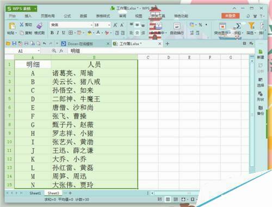Click the orange login button
The width and height of the screenshot is (272, 207).
click(x=230, y=16)
